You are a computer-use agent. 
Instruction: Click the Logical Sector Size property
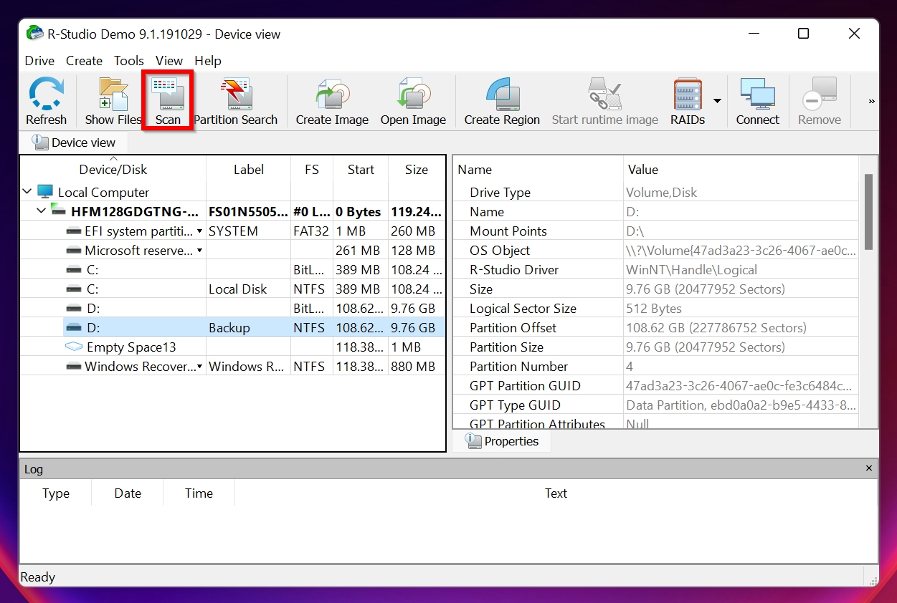656,309
